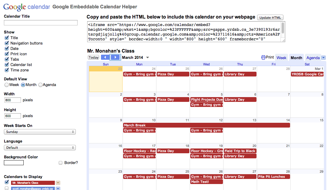Viewport: 335px width, 190px height.
Task: Open the Math Test! event
Action: (x=206, y=182)
